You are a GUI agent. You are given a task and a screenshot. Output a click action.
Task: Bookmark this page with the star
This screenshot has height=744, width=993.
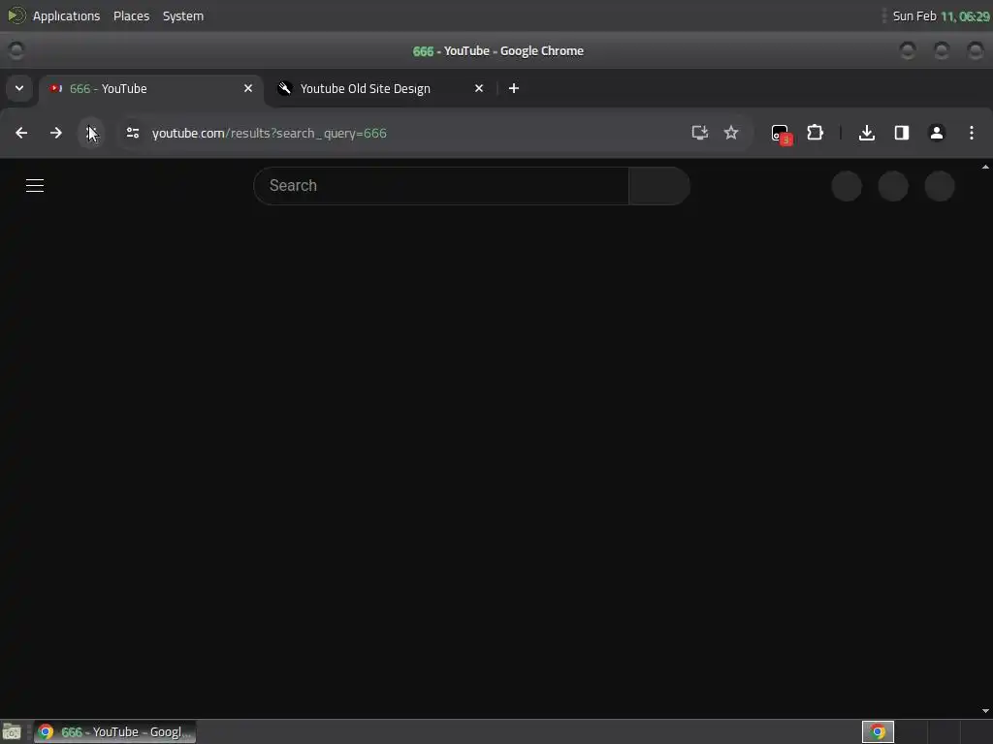pos(731,133)
